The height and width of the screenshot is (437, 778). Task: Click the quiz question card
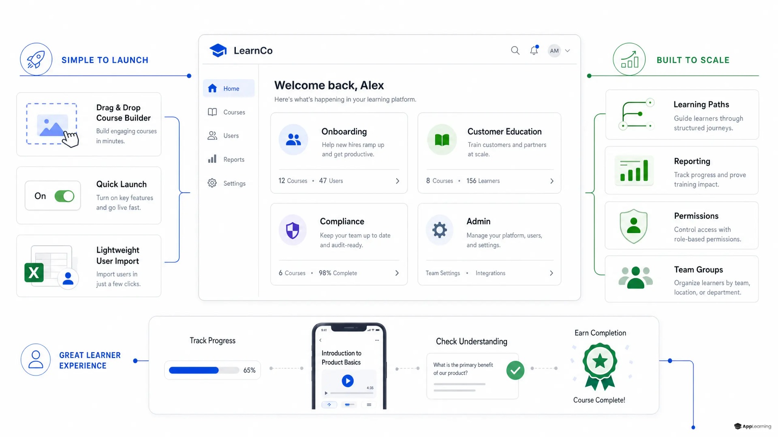point(472,376)
